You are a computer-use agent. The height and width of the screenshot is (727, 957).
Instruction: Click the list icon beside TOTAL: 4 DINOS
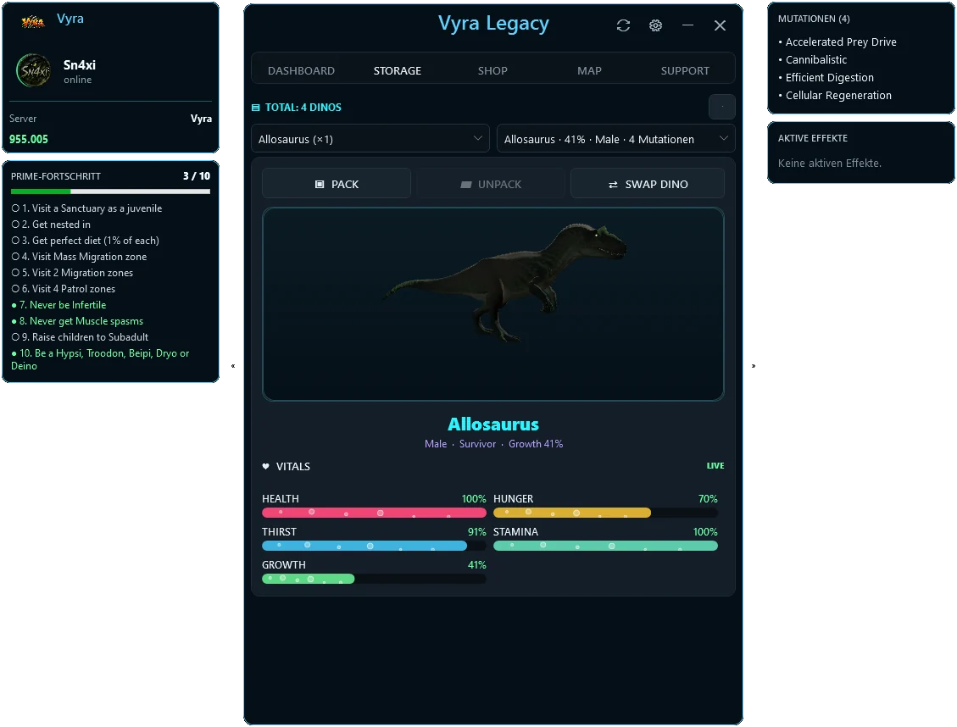[256, 108]
